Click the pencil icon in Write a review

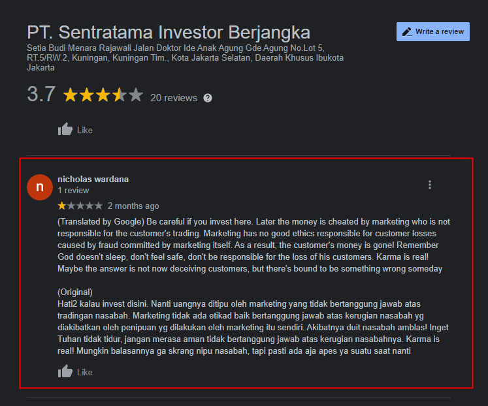407,32
